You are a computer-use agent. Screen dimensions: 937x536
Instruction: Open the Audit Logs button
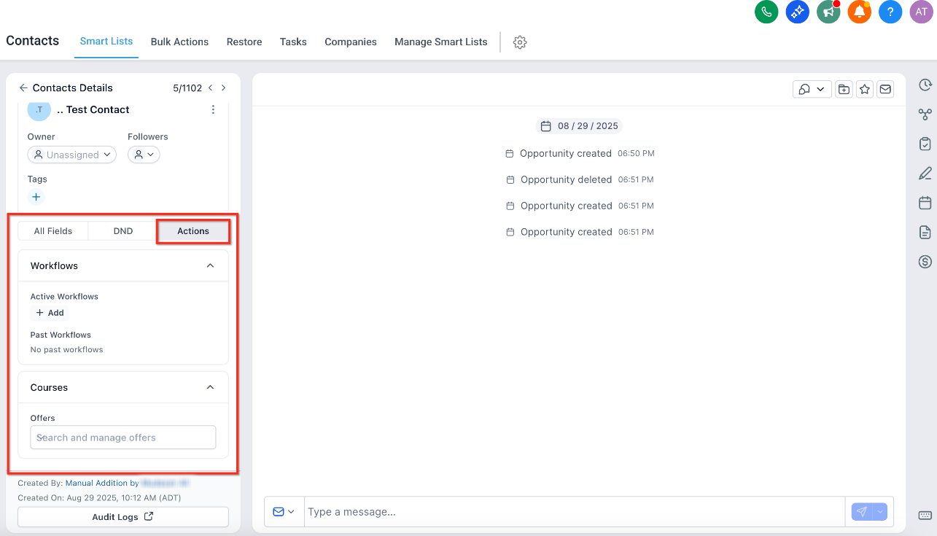click(123, 517)
